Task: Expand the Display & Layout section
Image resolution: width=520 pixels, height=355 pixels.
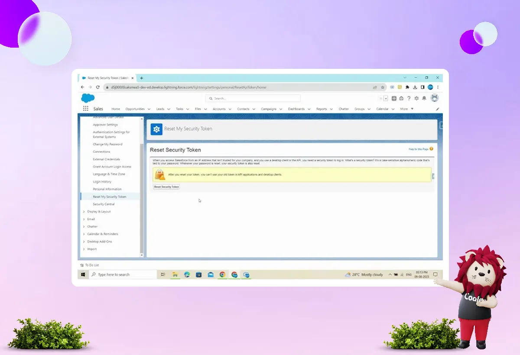Action: pyautogui.click(x=84, y=212)
